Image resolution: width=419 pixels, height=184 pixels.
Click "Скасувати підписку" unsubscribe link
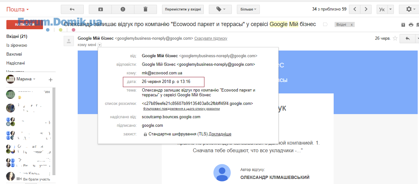pos(211,38)
